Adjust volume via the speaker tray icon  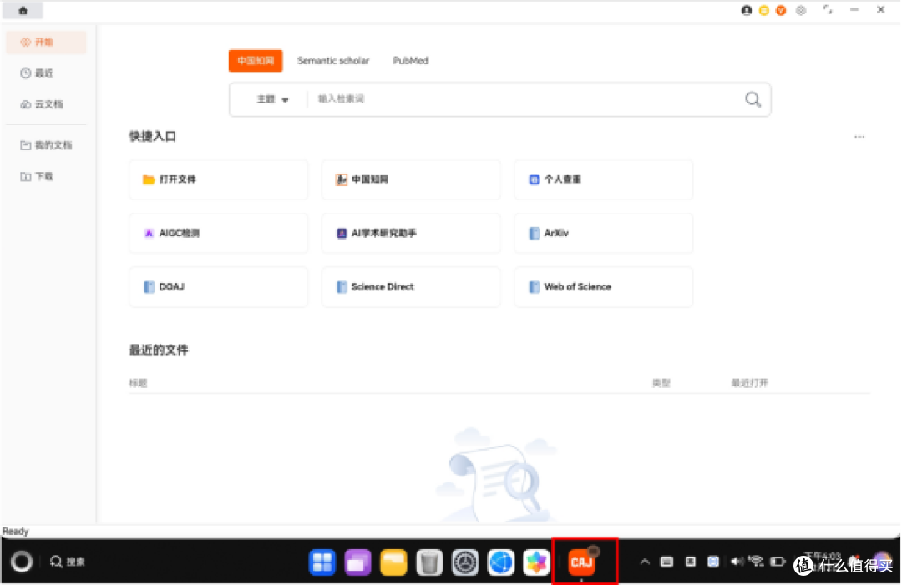click(x=737, y=562)
